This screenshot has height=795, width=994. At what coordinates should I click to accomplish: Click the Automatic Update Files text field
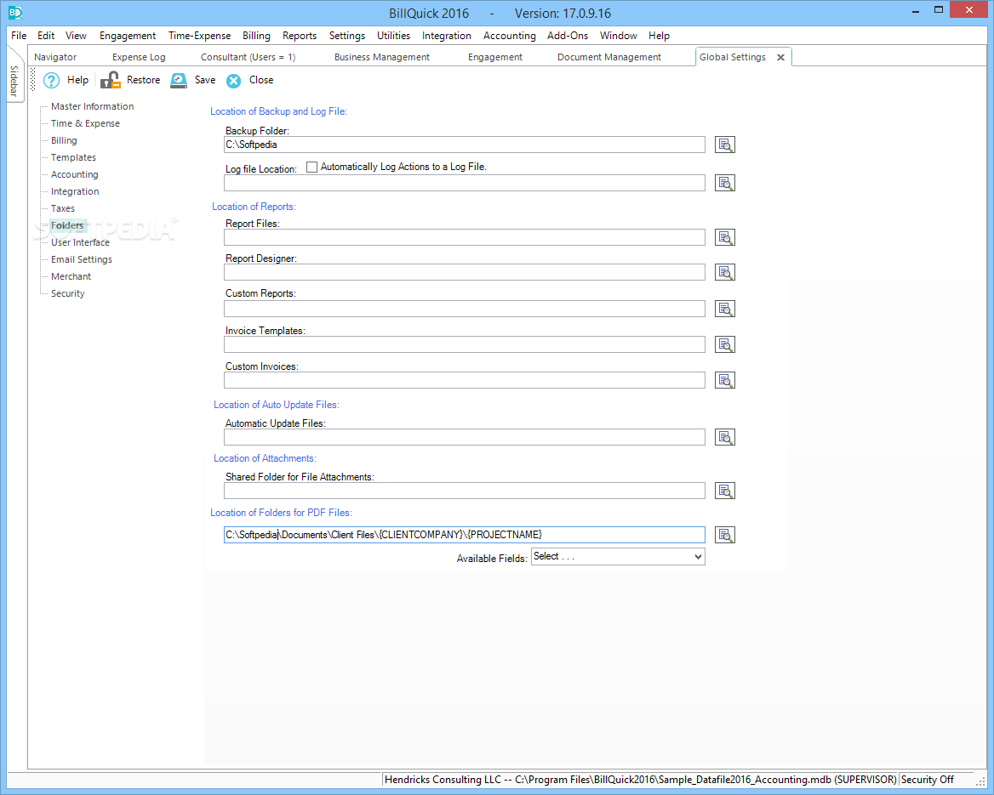pos(464,437)
